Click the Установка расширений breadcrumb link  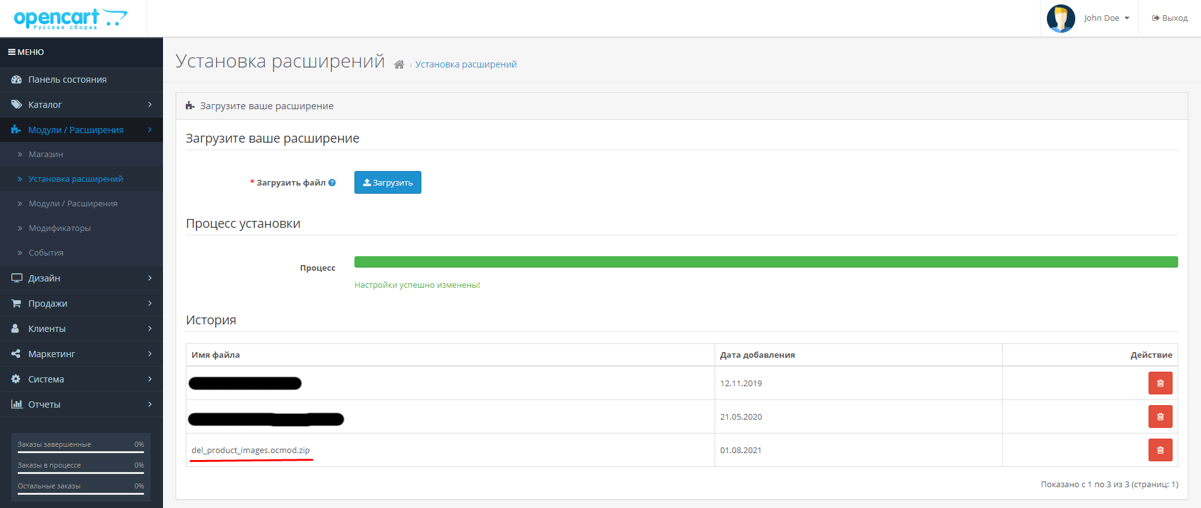[x=466, y=64]
